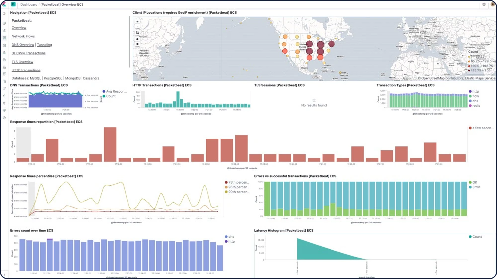The height and width of the screenshot is (279, 497).
Task: Toggle the Error series in the legend
Action: point(475,187)
